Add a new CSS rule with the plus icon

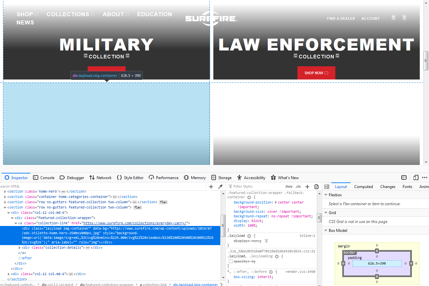[x=307, y=187]
